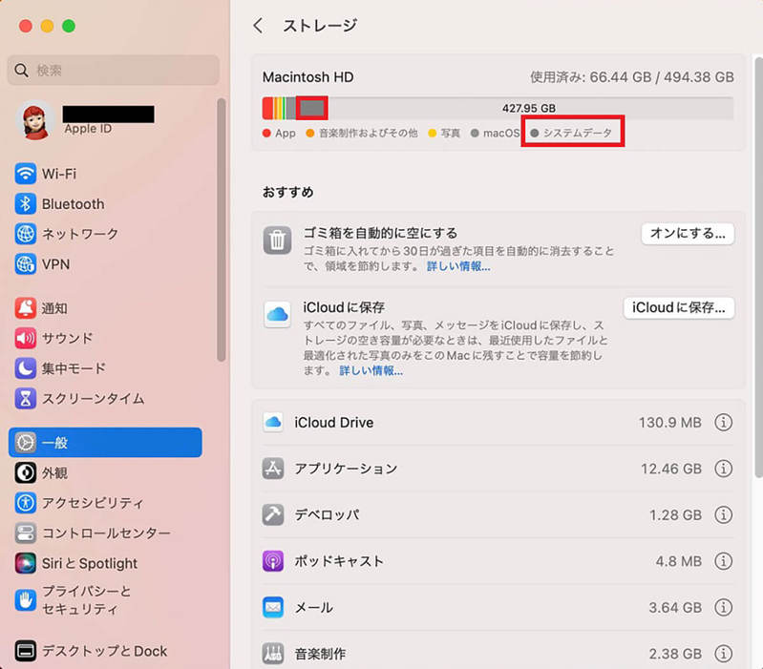Click the デベロッパ hammer icon
The width and height of the screenshot is (763, 669).
273,514
